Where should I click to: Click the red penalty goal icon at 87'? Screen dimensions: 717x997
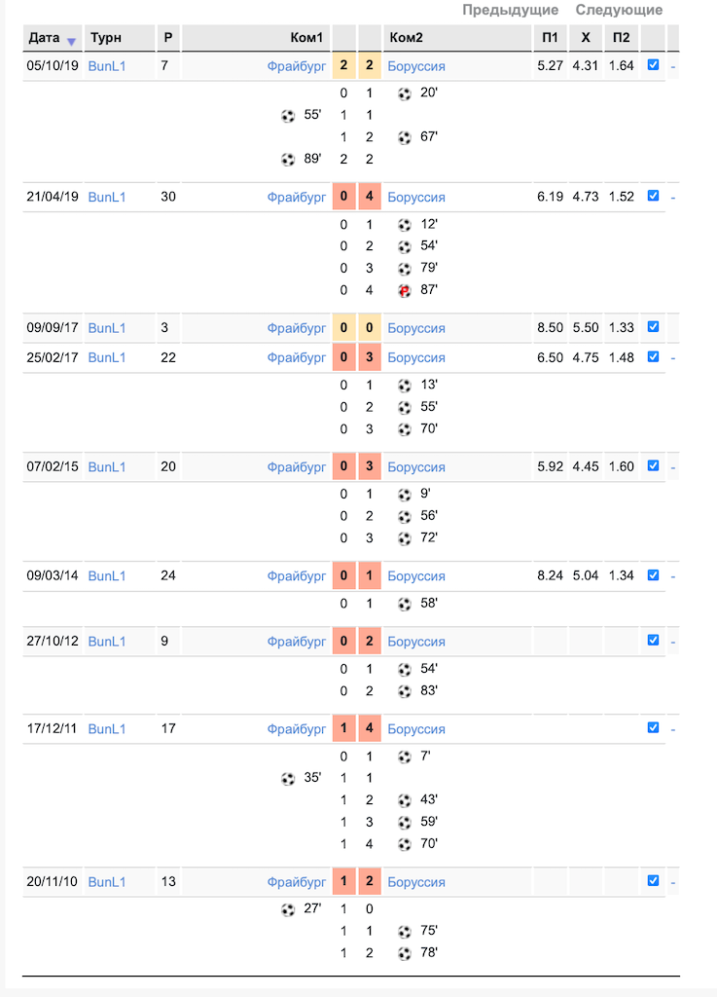(x=405, y=290)
